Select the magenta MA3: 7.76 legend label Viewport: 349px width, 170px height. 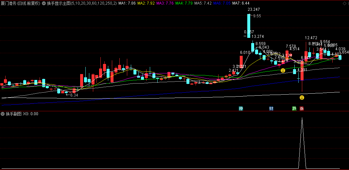coord(165,3)
